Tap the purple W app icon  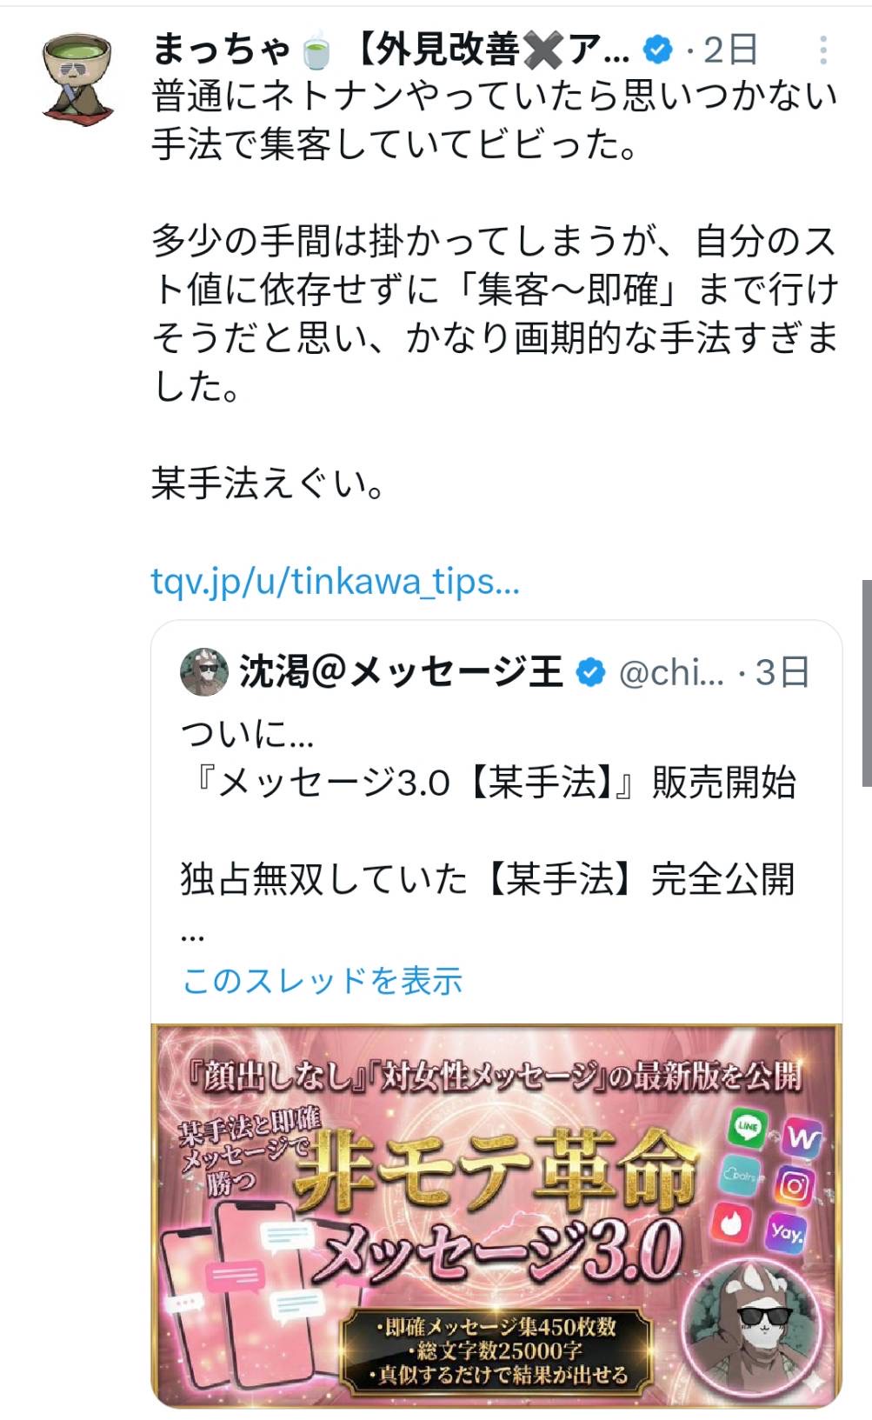(801, 1138)
